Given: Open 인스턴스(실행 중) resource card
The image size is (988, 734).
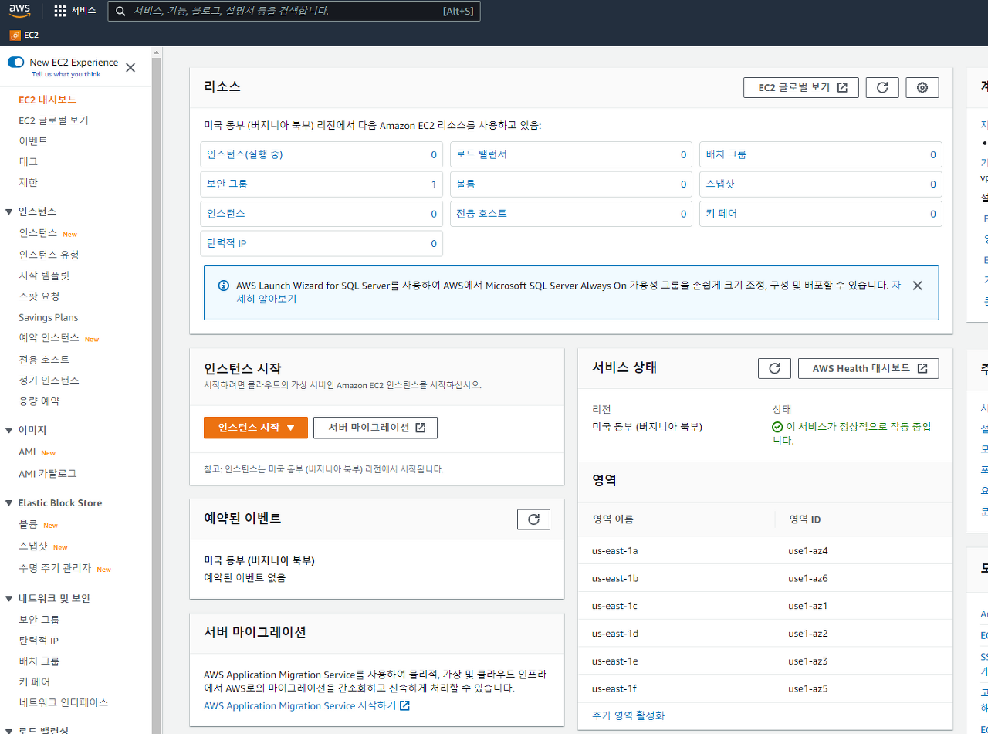Looking at the screenshot, I should tap(321, 154).
